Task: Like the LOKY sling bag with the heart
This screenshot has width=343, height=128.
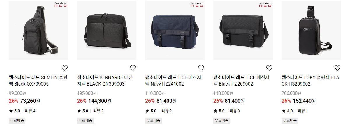Action: 337,68
